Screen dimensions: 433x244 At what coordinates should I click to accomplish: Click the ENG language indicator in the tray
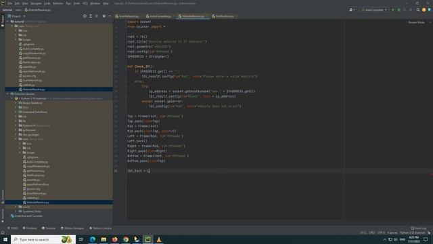[403, 239]
